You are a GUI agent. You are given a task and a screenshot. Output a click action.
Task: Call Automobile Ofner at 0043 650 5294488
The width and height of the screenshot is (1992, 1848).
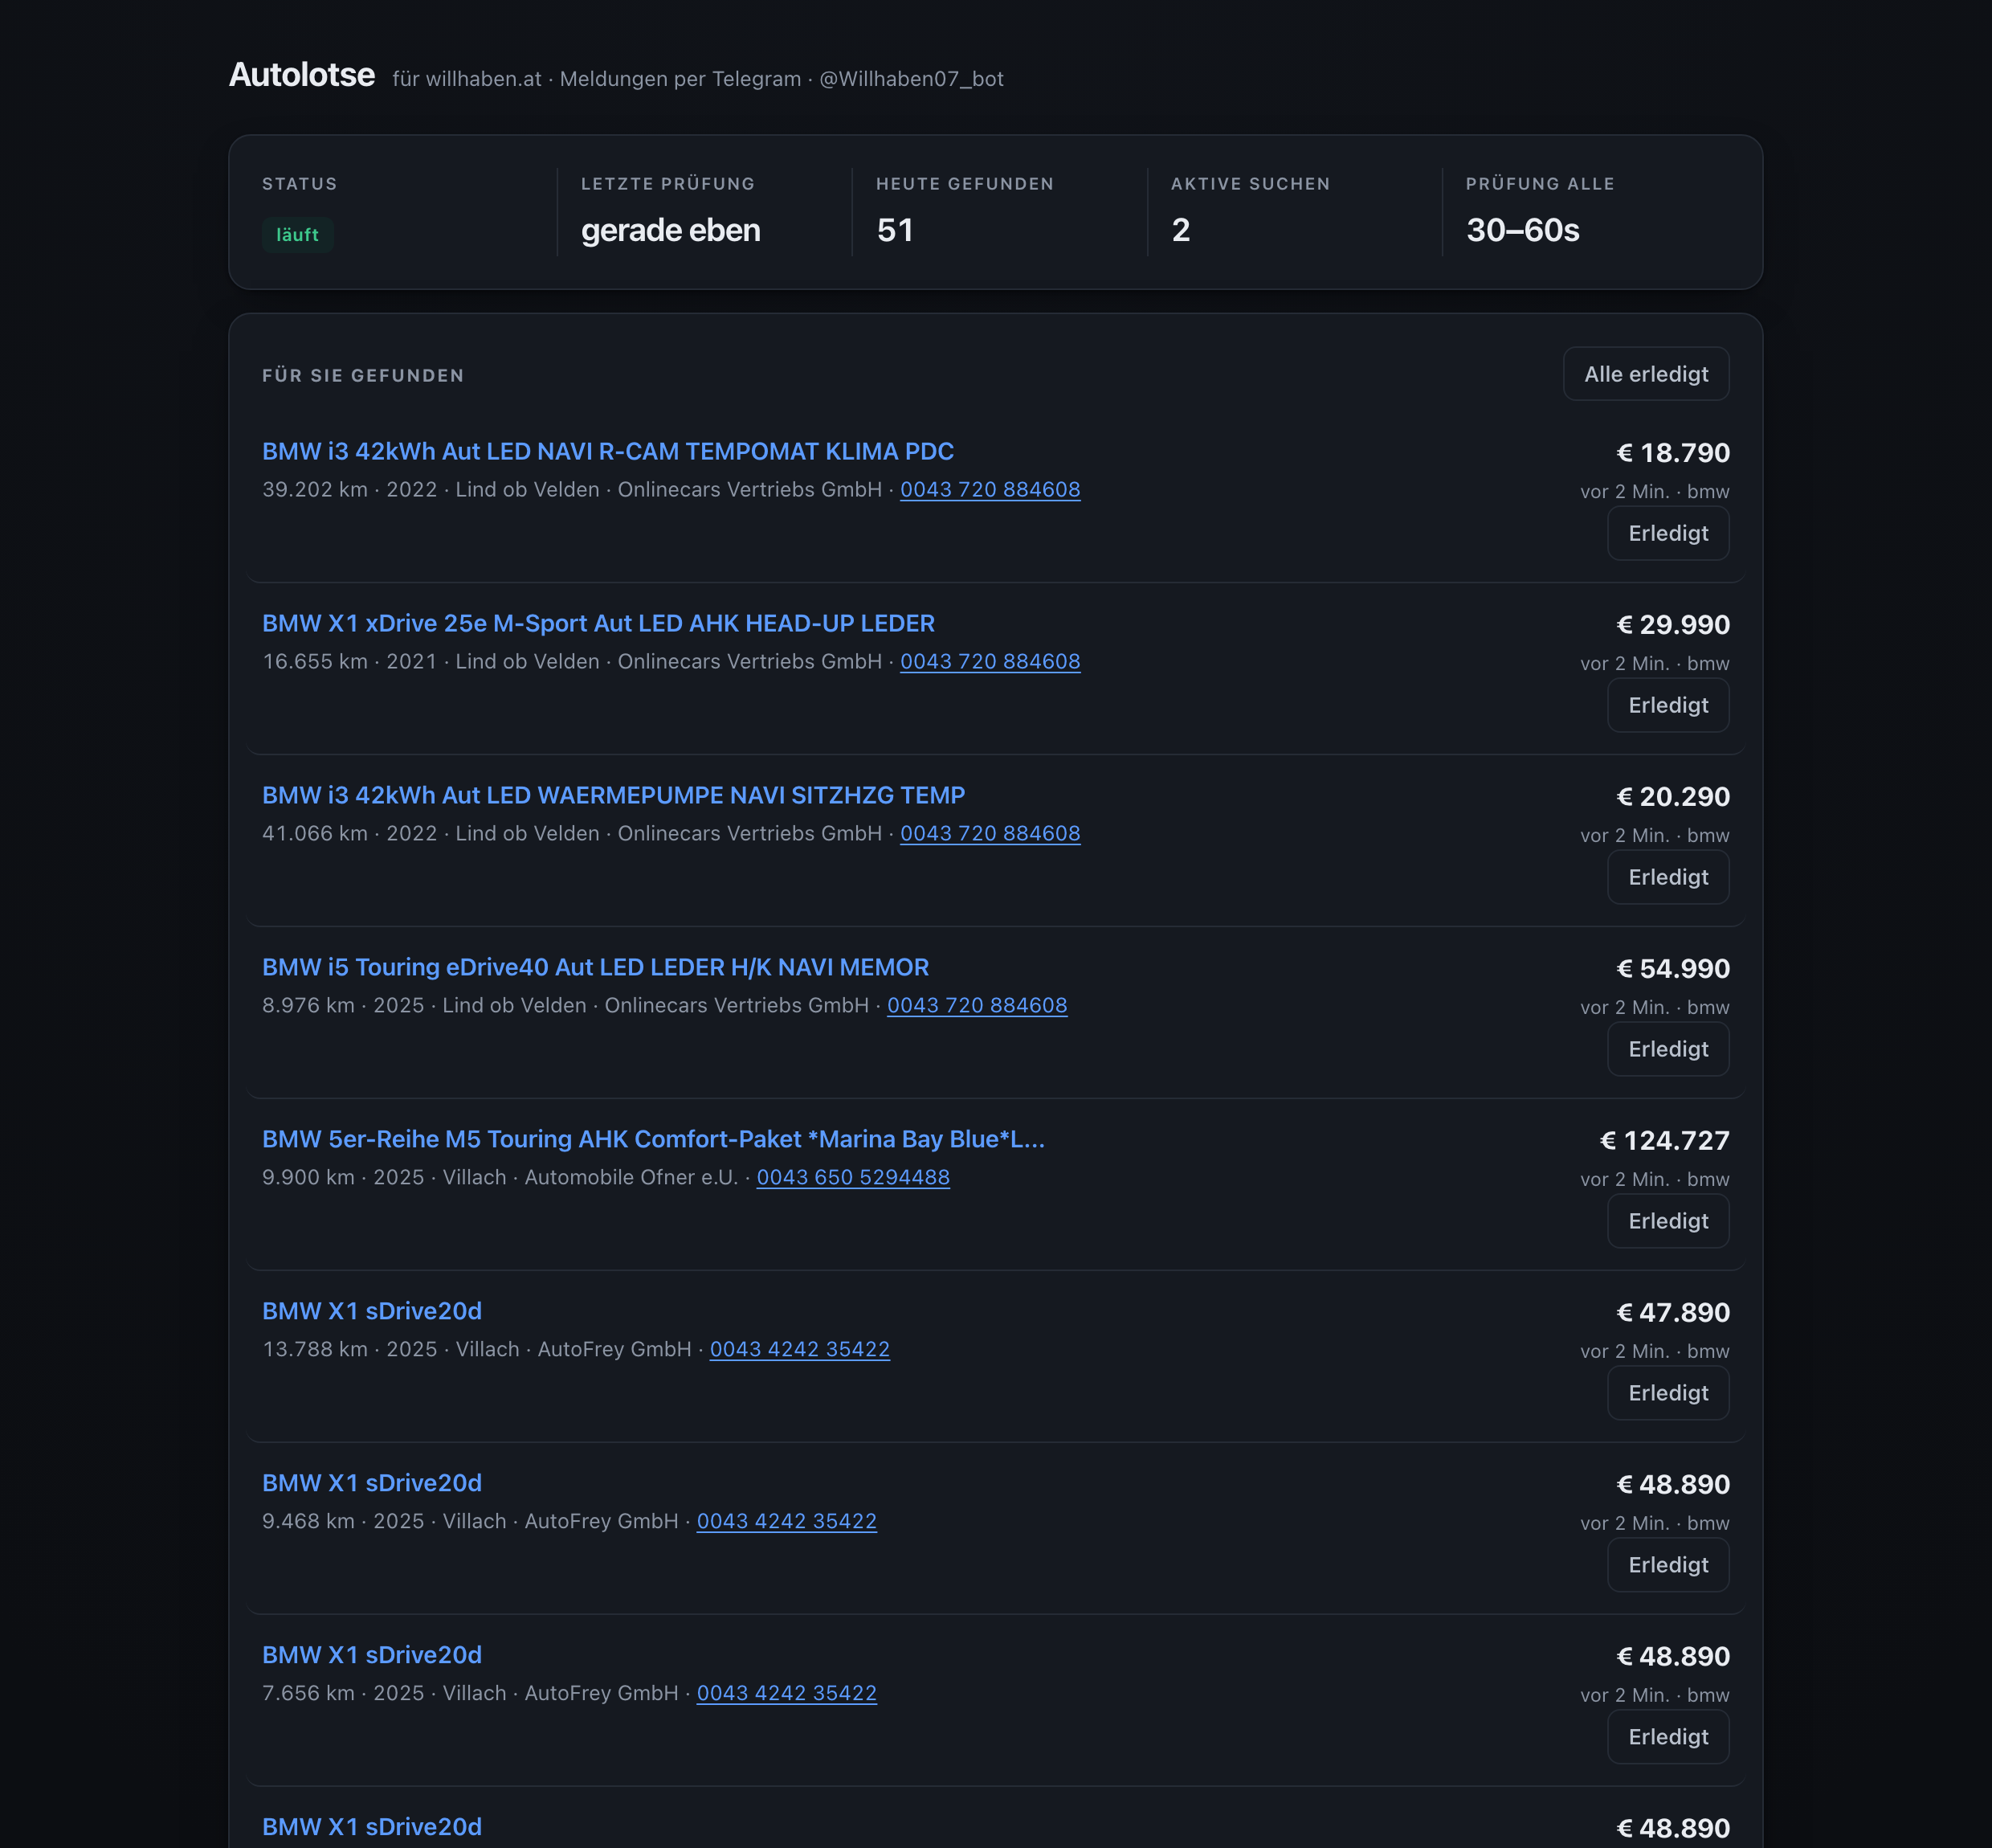[x=852, y=1177]
